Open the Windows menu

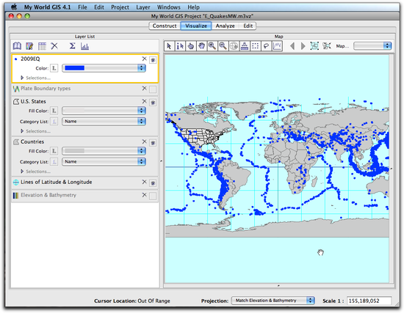tap(169, 7)
